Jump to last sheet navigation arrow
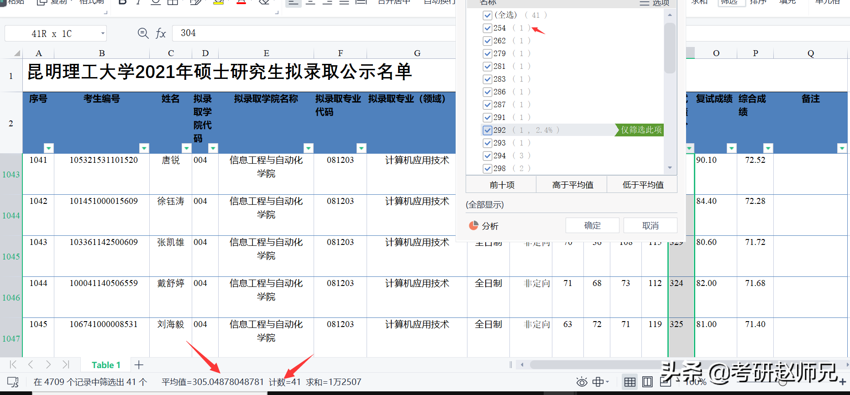Viewport: 850px width, 395px height. point(66,364)
